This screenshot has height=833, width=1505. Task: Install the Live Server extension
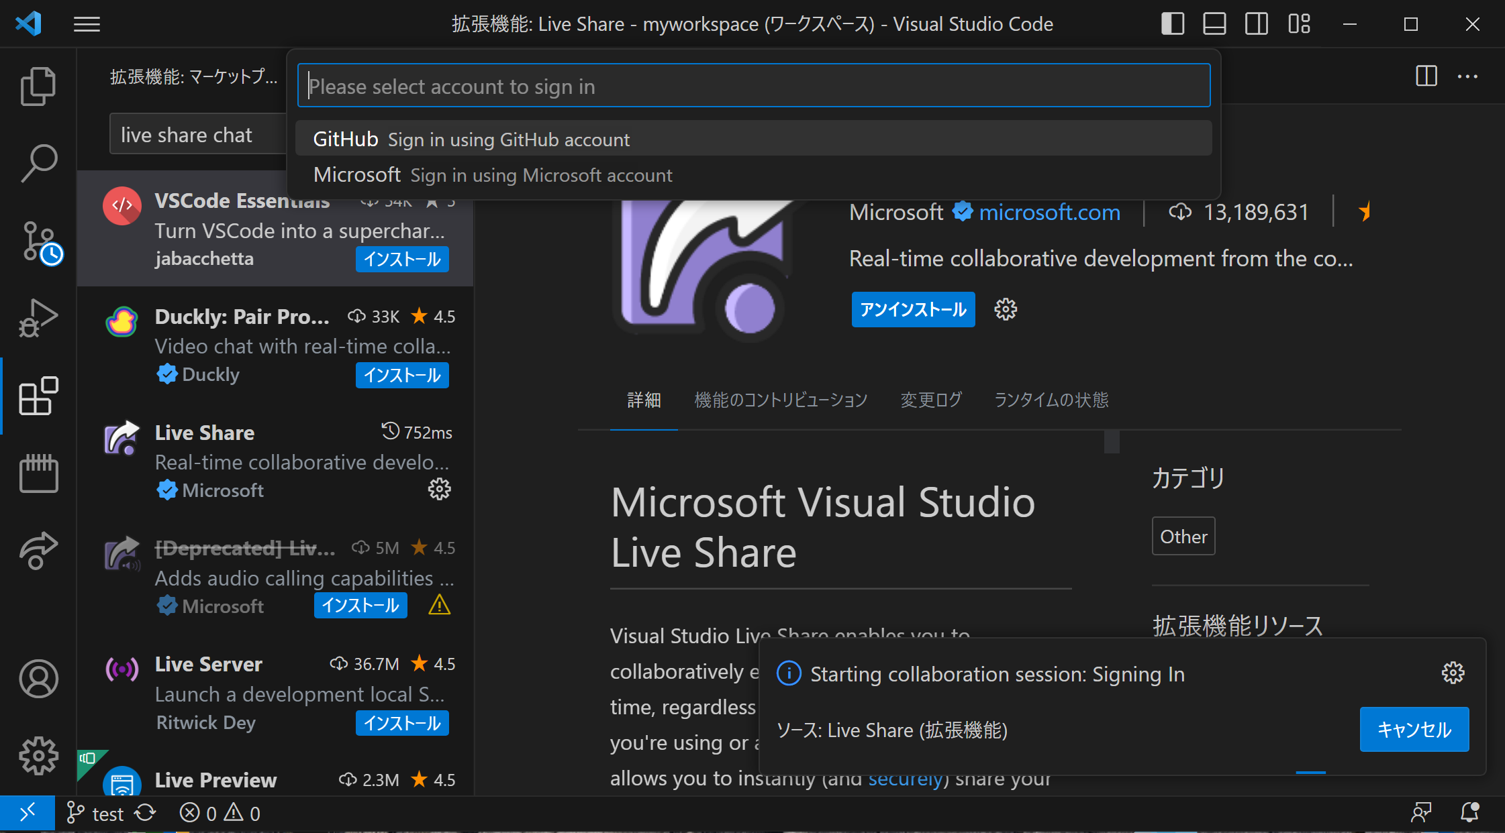[402, 723]
